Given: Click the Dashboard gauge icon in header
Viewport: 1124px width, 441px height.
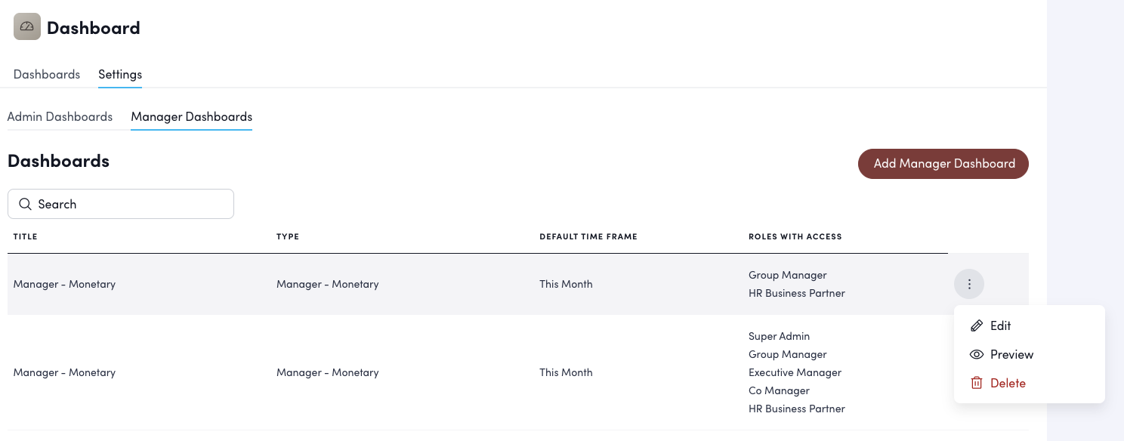Looking at the screenshot, I should point(27,27).
